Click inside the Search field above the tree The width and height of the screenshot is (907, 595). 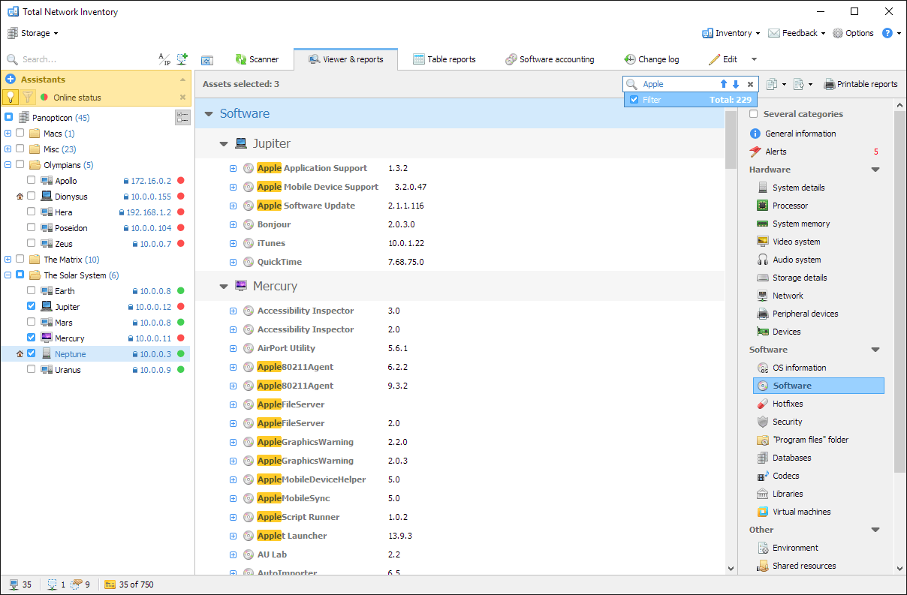[75, 59]
